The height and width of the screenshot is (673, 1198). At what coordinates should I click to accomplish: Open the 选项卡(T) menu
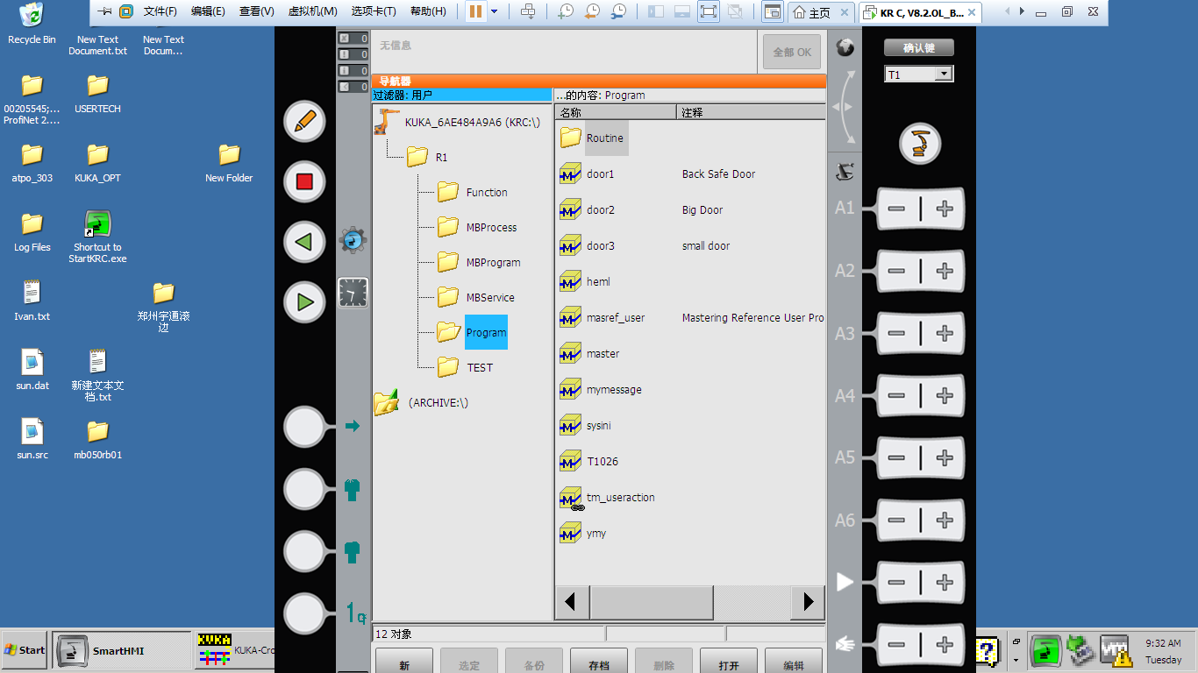374,11
